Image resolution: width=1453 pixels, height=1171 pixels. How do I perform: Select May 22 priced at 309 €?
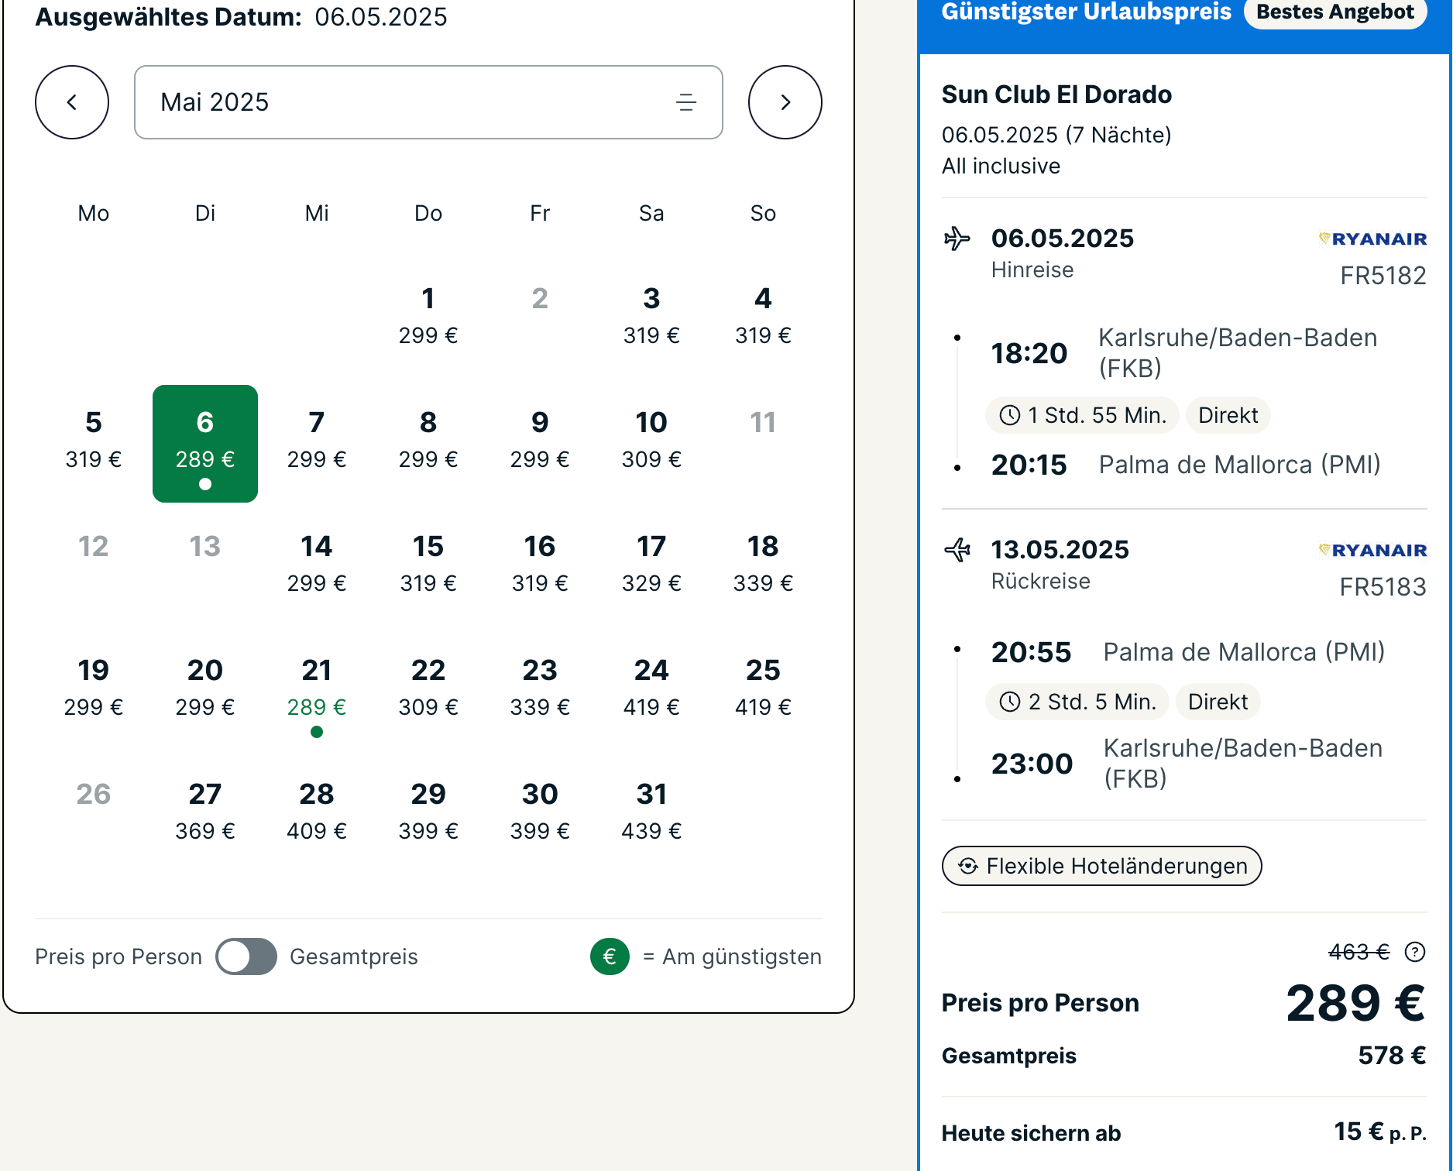click(428, 689)
